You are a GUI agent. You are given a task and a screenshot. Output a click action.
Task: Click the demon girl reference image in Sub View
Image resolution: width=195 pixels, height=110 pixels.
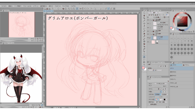(21, 78)
